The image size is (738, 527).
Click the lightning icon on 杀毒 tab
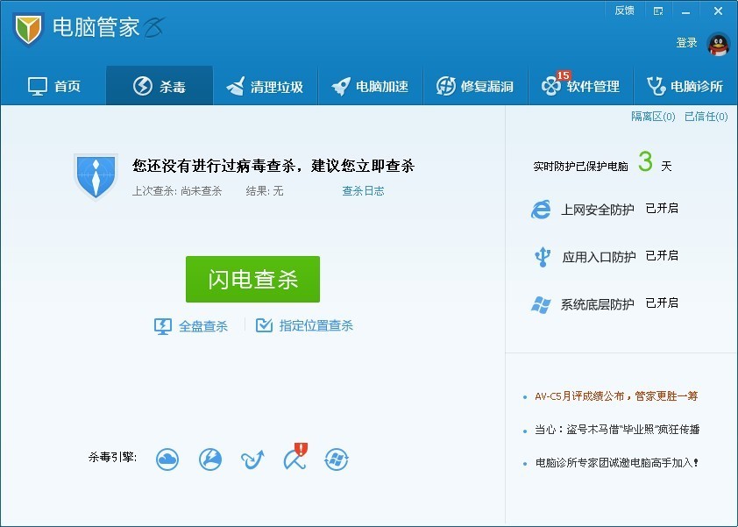click(143, 86)
